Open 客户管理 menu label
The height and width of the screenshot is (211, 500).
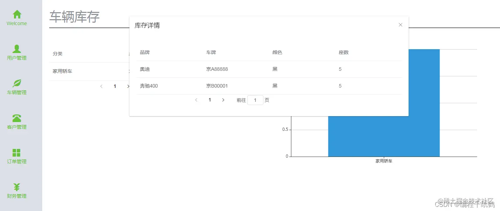[17, 127]
